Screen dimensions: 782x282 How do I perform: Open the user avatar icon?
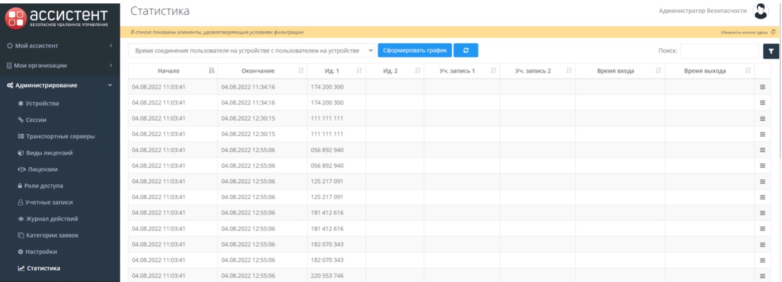(761, 11)
